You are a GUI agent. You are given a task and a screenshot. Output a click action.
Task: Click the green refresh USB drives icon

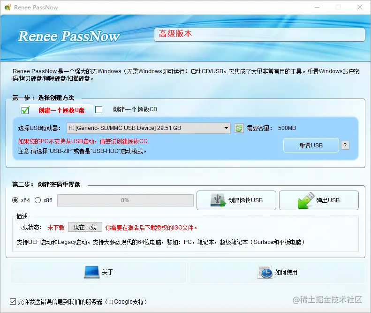(x=239, y=128)
